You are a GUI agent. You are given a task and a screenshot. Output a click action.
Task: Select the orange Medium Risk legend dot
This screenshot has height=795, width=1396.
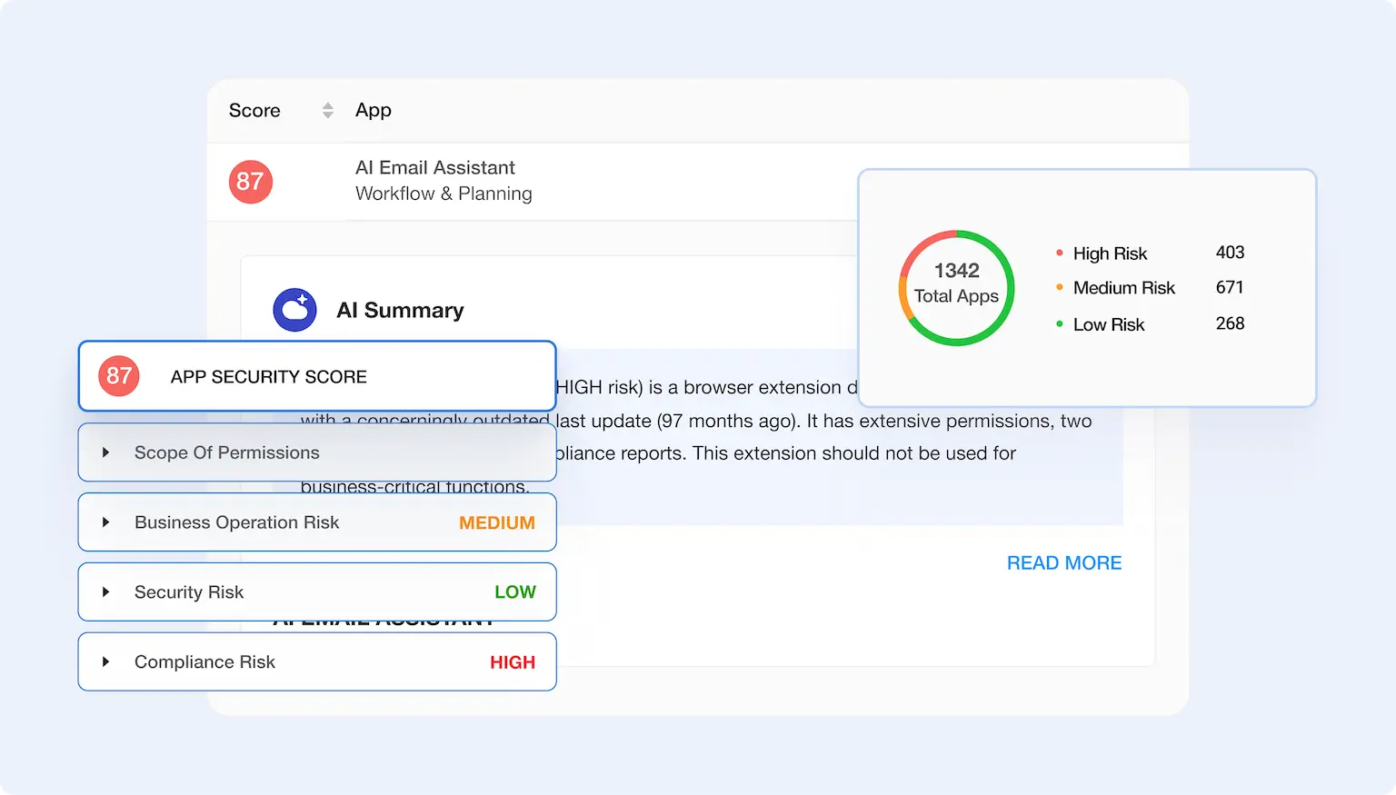tap(1059, 287)
